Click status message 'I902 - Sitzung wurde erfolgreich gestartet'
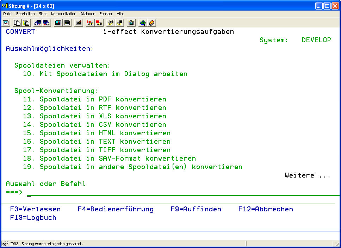The height and width of the screenshot is (248, 341). (x=46, y=244)
